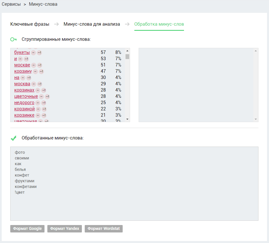Click the '-!' icon beside на
The image size is (269, 243).
(29, 78)
